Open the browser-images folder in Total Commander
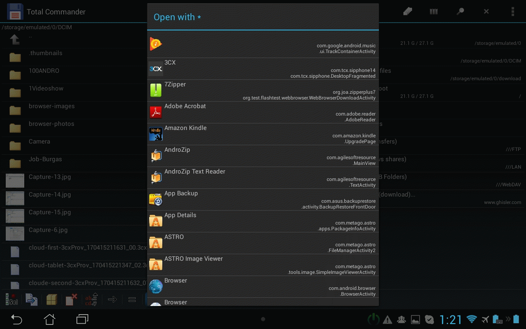 [x=74, y=110]
